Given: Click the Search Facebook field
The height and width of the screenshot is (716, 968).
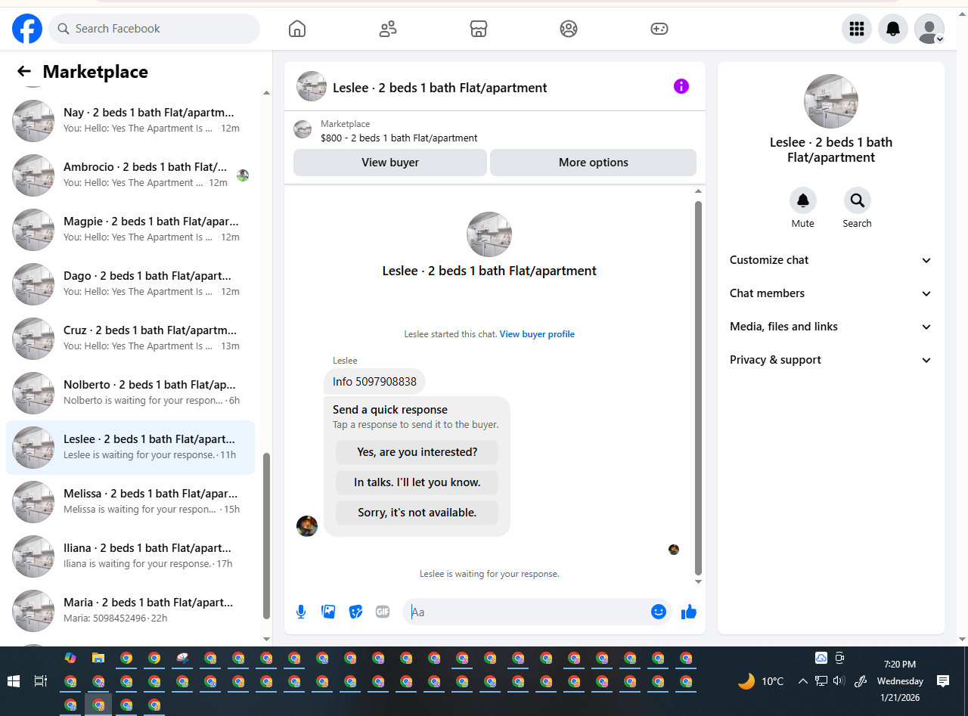Looking at the screenshot, I should [154, 29].
